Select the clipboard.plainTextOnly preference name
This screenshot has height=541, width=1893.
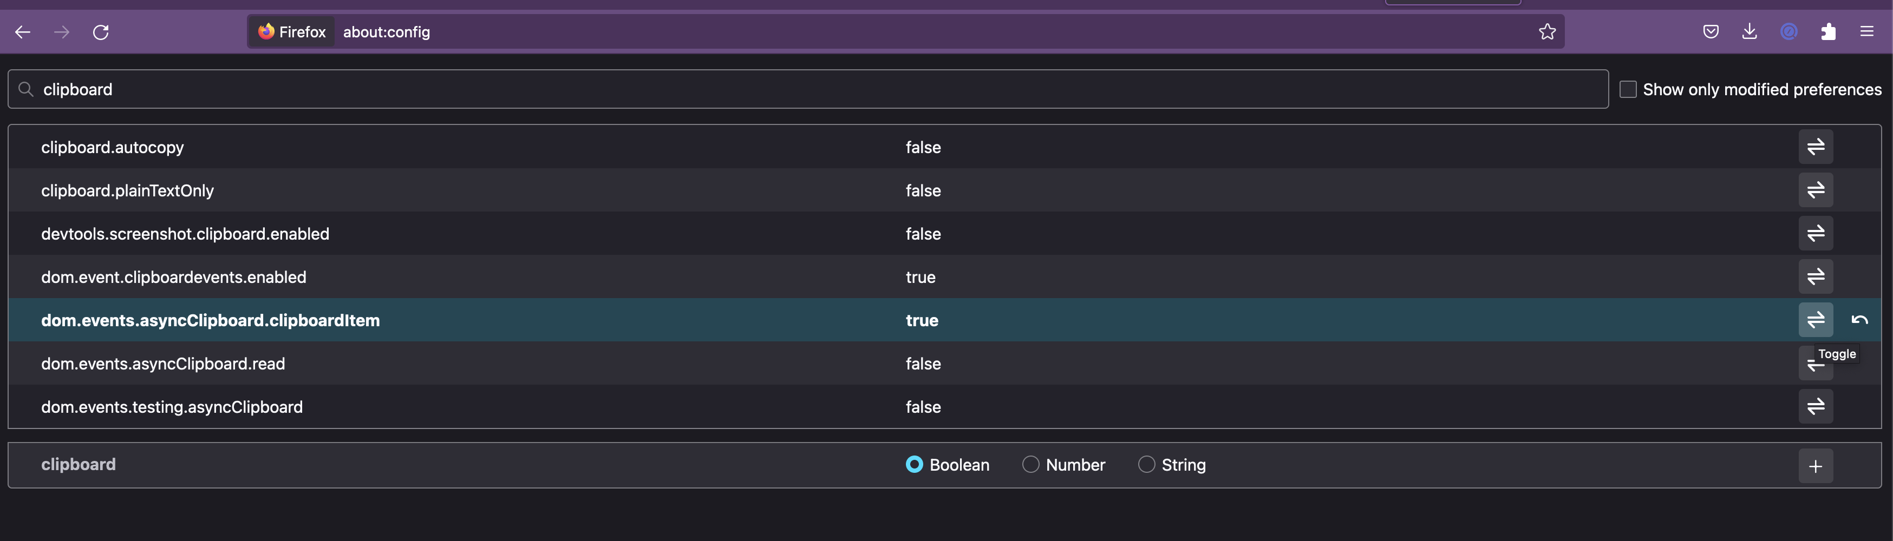pyautogui.click(x=127, y=191)
